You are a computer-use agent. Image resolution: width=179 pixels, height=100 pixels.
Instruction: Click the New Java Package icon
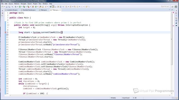click(x=33, y=7)
